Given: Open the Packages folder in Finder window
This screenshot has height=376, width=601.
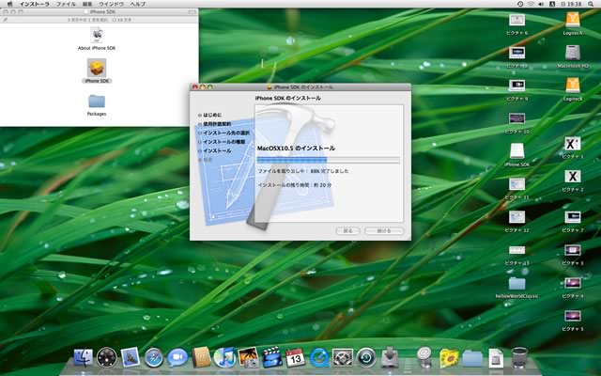Looking at the screenshot, I should (x=97, y=105).
